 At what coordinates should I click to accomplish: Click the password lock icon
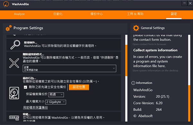tap(14, 118)
